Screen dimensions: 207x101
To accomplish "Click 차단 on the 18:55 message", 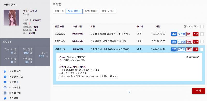I will pos(189,42).
